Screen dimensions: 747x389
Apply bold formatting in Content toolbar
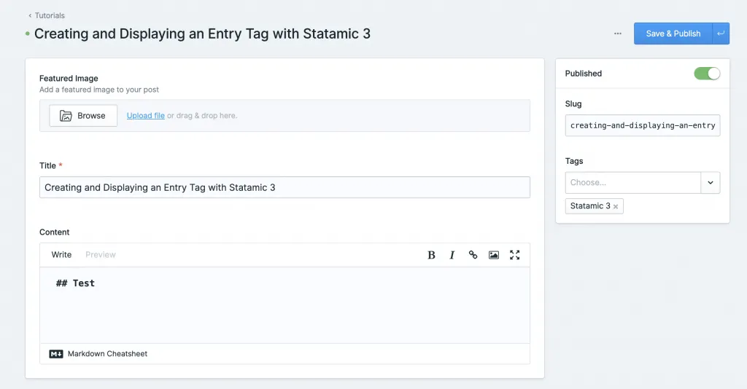[431, 255]
